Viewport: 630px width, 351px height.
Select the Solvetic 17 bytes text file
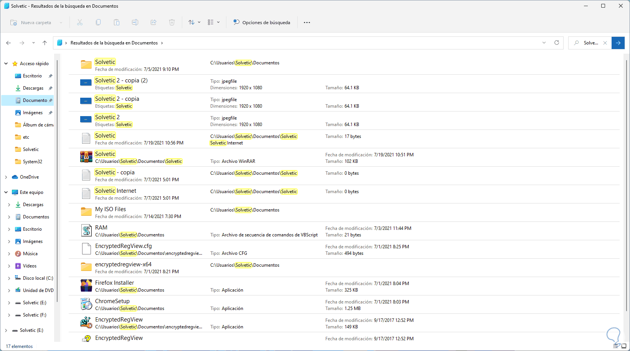pos(344,139)
